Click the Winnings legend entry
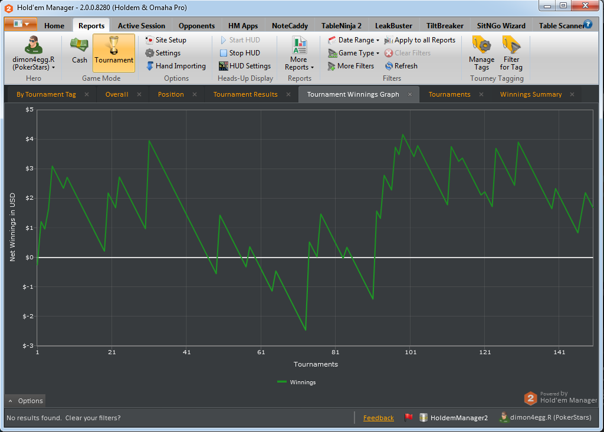Viewport: 604px width, 432px height. 297,382
